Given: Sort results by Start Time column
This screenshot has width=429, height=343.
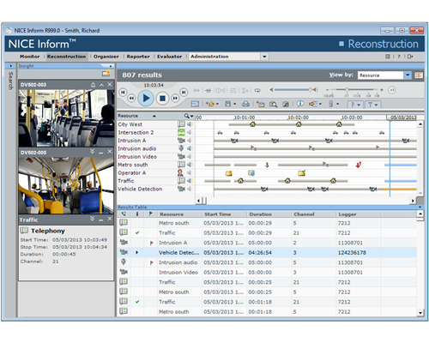Looking at the screenshot, I should click(x=217, y=214).
